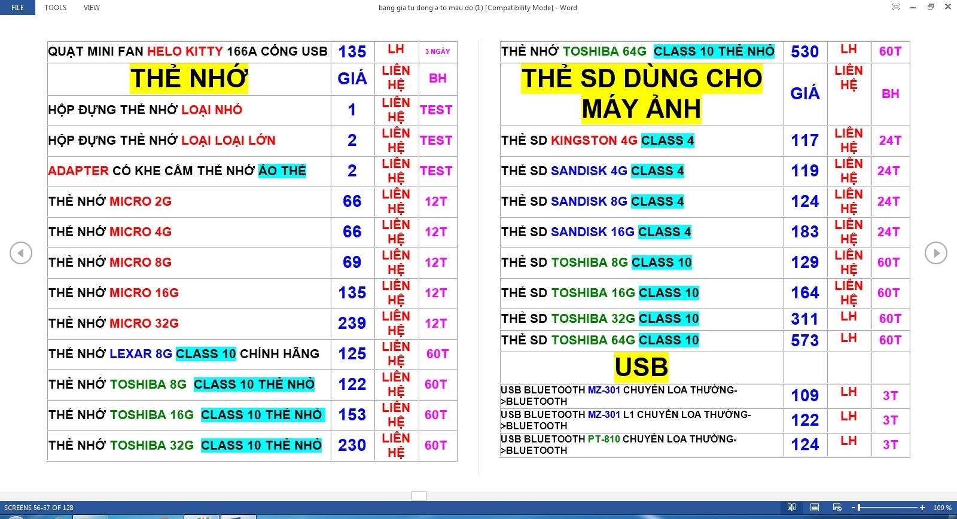Switch to Web Layout view
Image resolution: width=957 pixels, height=519 pixels.
click(837, 508)
